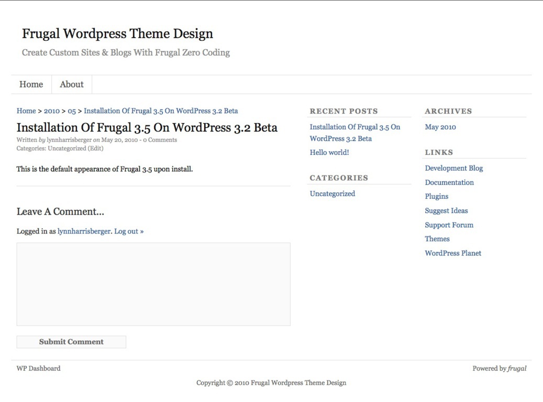The height and width of the screenshot is (402, 543).
Task: Click the site title Frugal Wordpress Theme Design
Action: click(x=117, y=33)
